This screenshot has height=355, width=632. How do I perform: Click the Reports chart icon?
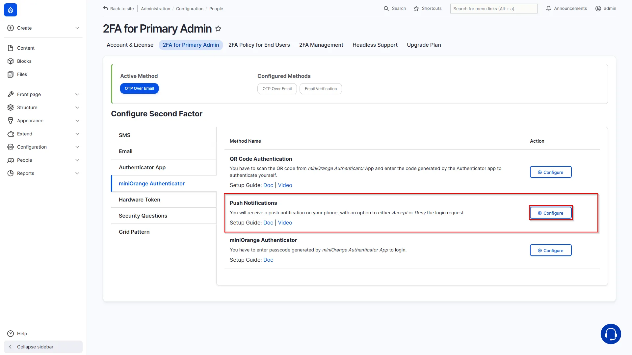click(x=11, y=173)
